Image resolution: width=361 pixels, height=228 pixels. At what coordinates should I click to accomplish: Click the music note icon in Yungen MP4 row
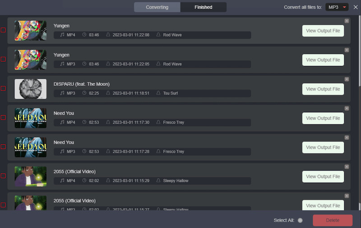[x=62, y=35]
